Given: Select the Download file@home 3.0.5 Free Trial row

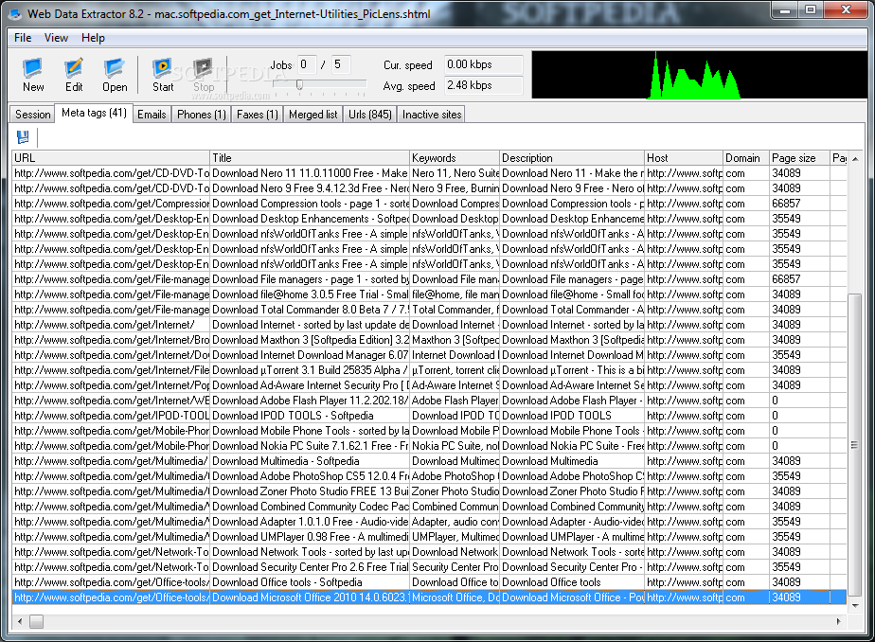Looking at the screenshot, I should click(429, 294).
